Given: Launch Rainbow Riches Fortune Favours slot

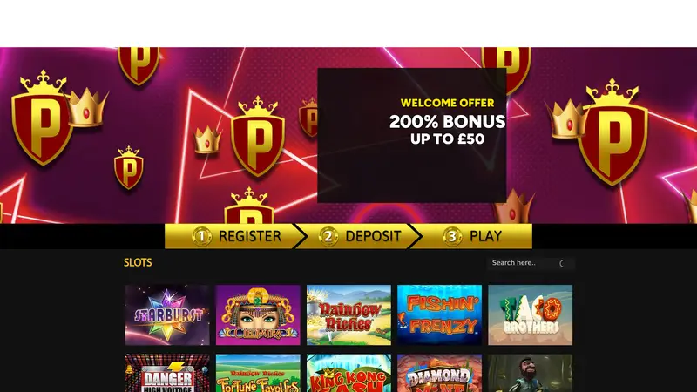Looking at the screenshot, I should pos(258,373).
